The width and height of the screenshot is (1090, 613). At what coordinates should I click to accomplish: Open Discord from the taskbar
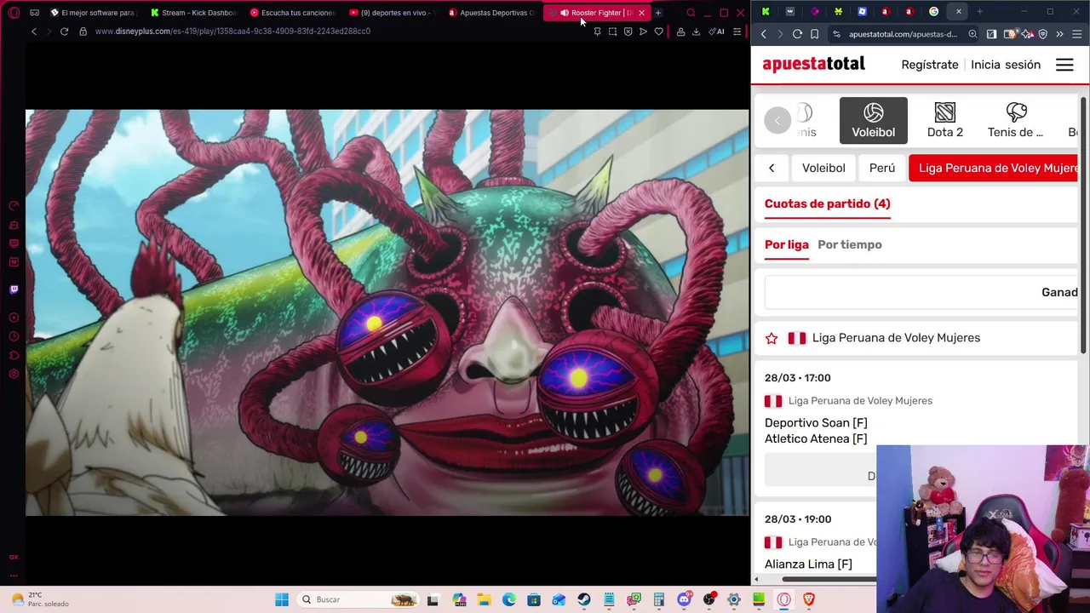pyautogui.click(x=684, y=599)
